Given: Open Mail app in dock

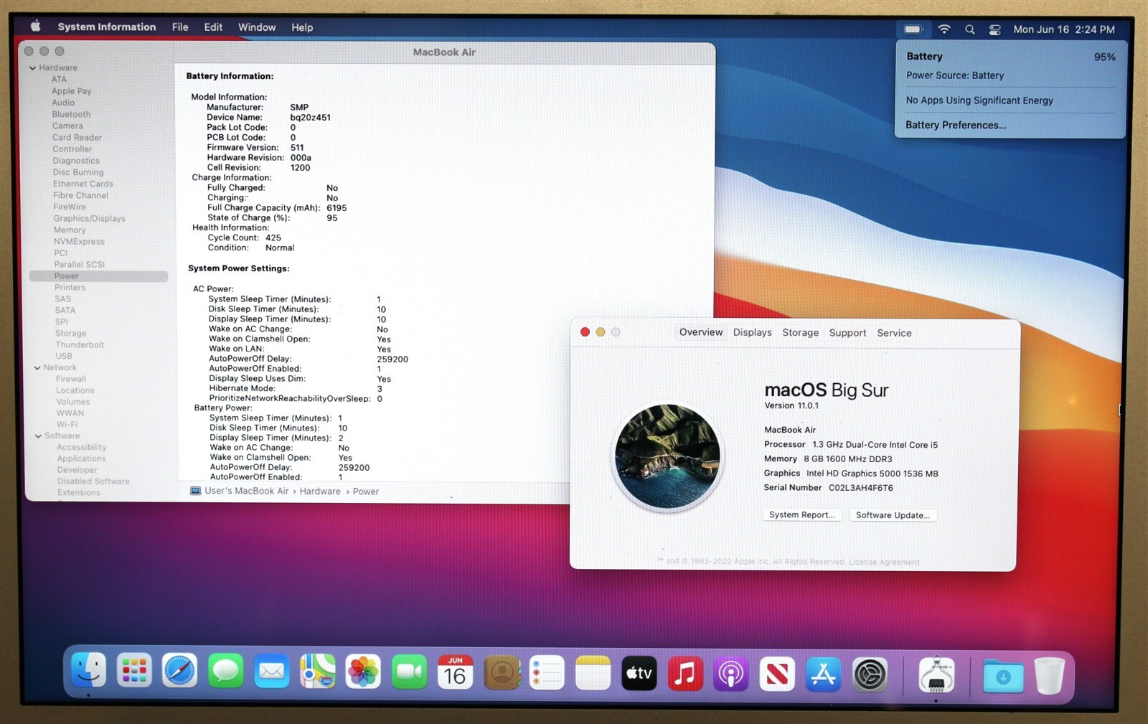Looking at the screenshot, I should [x=271, y=672].
